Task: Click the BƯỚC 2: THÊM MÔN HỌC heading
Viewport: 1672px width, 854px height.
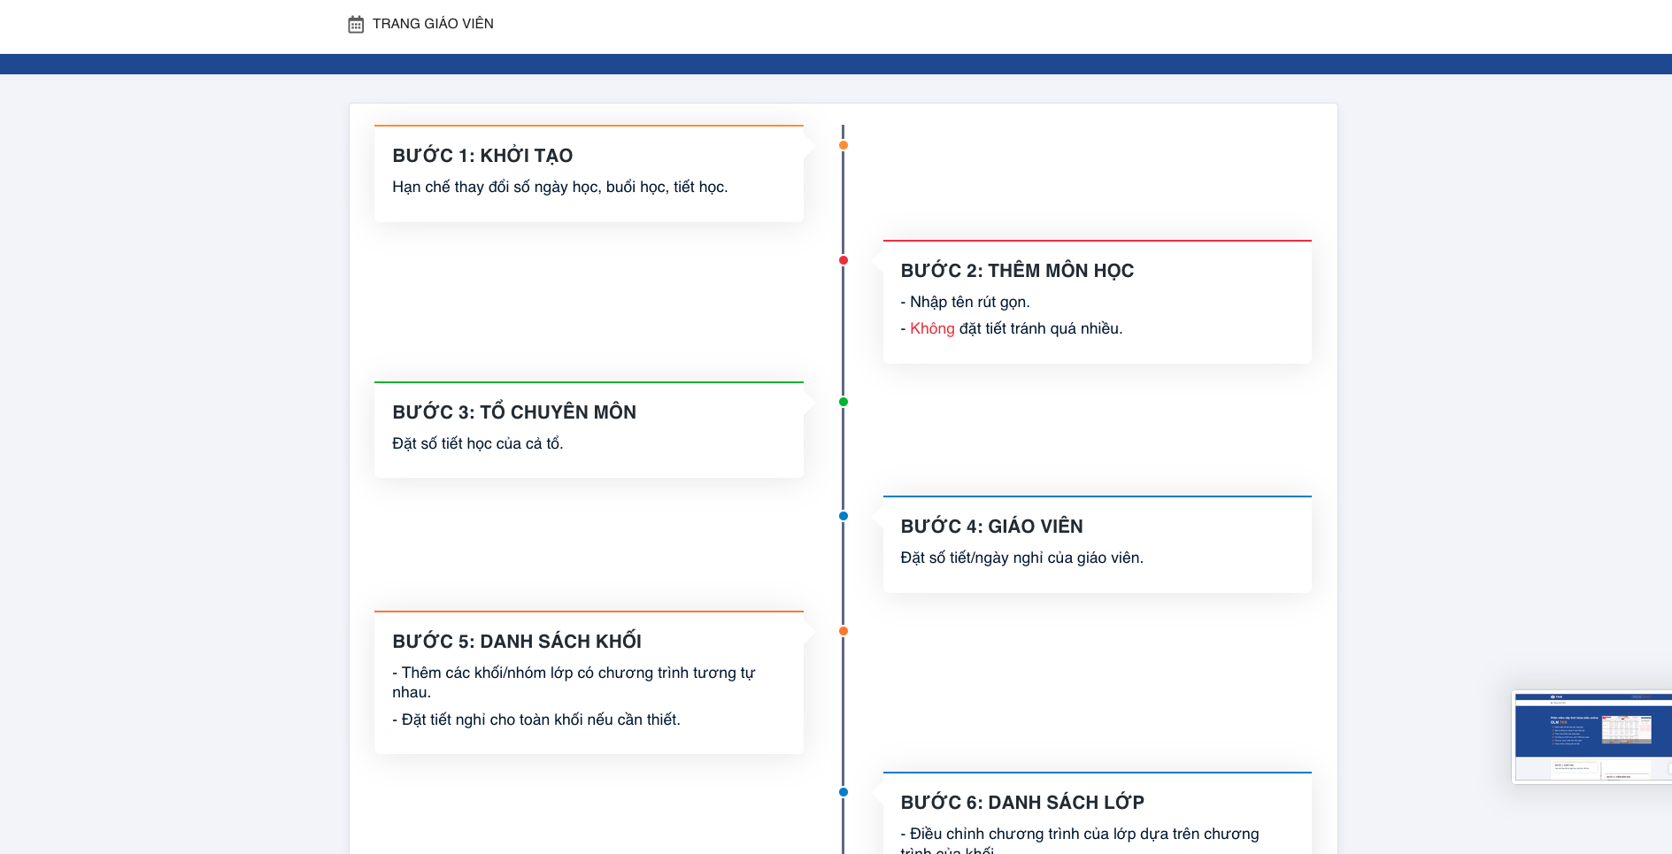Action: tap(1017, 271)
